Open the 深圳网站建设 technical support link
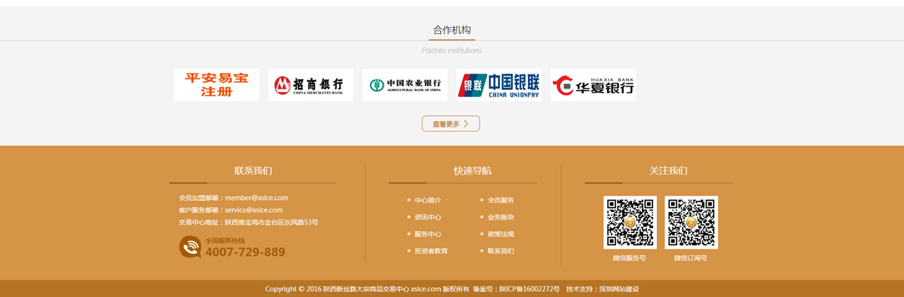Image resolution: width=904 pixels, height=297 pixels. (618, 289)
